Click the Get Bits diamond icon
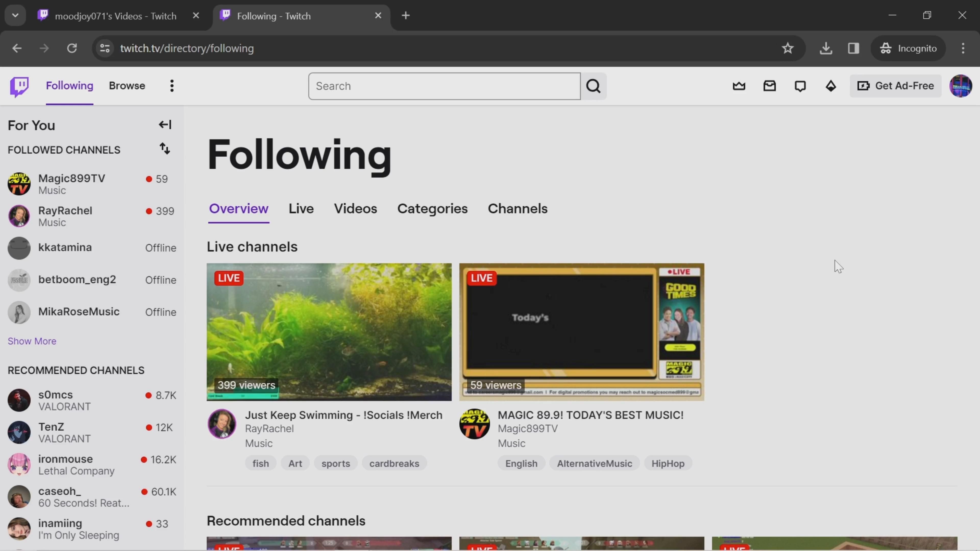This screenshot has height=551, width=980. coord(830,86)
